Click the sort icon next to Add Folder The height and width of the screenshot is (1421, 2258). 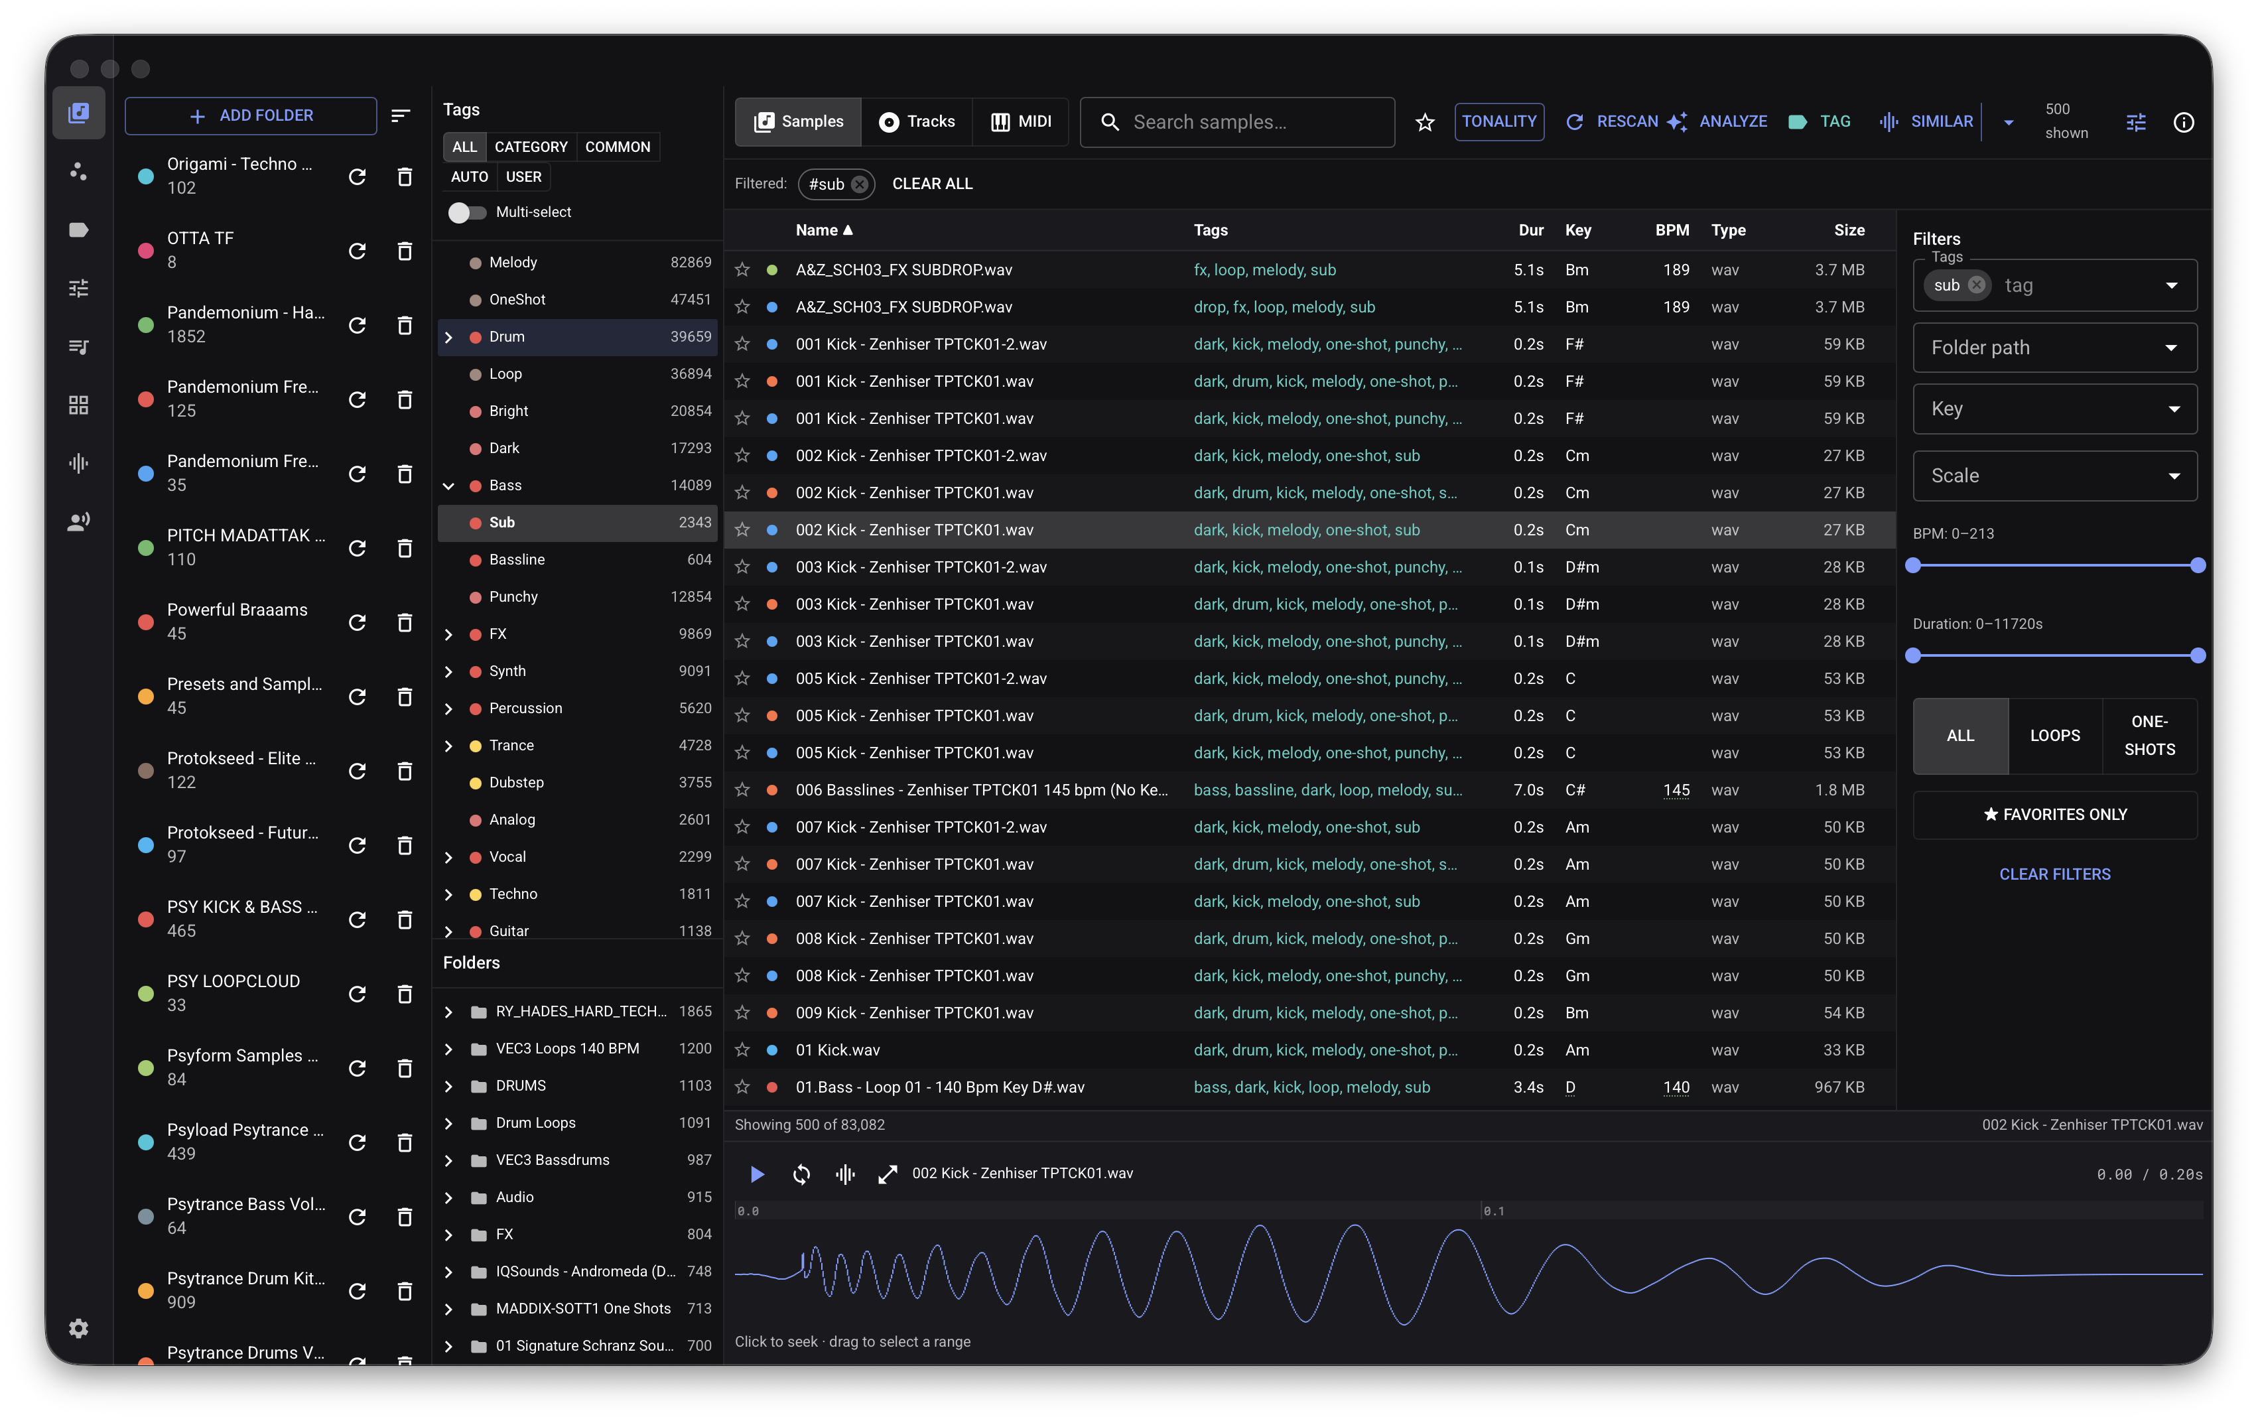(x=401, y=115)
